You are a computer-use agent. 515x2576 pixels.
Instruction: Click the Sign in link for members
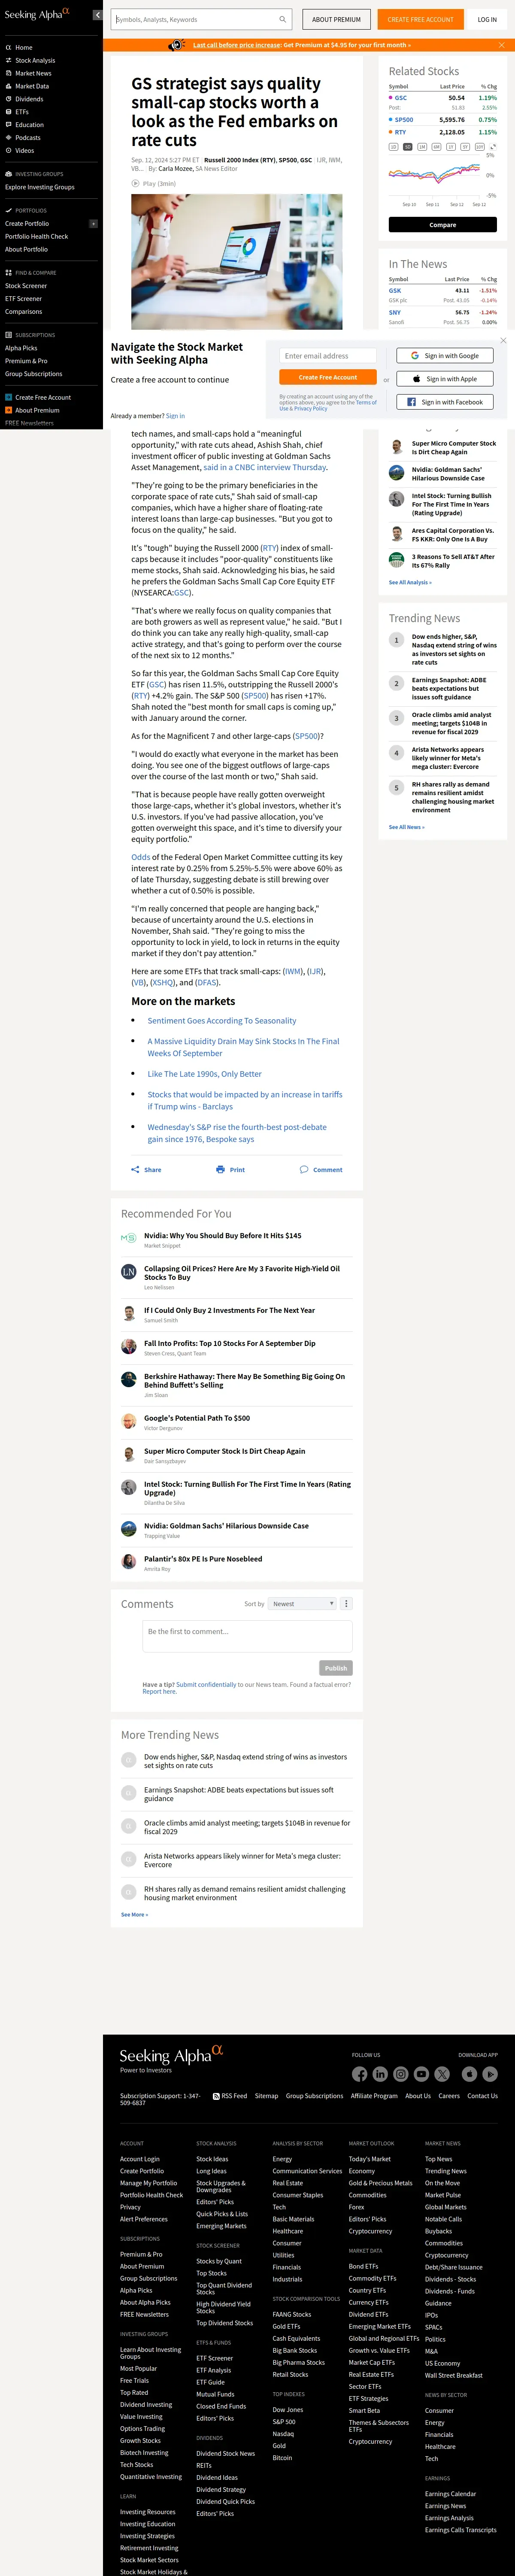[175, 416]
